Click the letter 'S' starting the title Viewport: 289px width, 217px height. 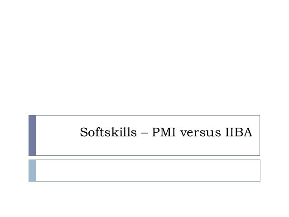(83, 134)
